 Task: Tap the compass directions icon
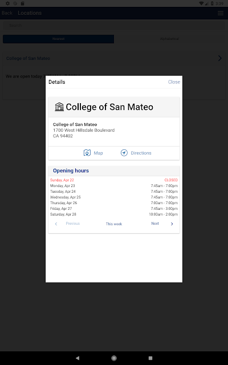(x=124, y=153)
